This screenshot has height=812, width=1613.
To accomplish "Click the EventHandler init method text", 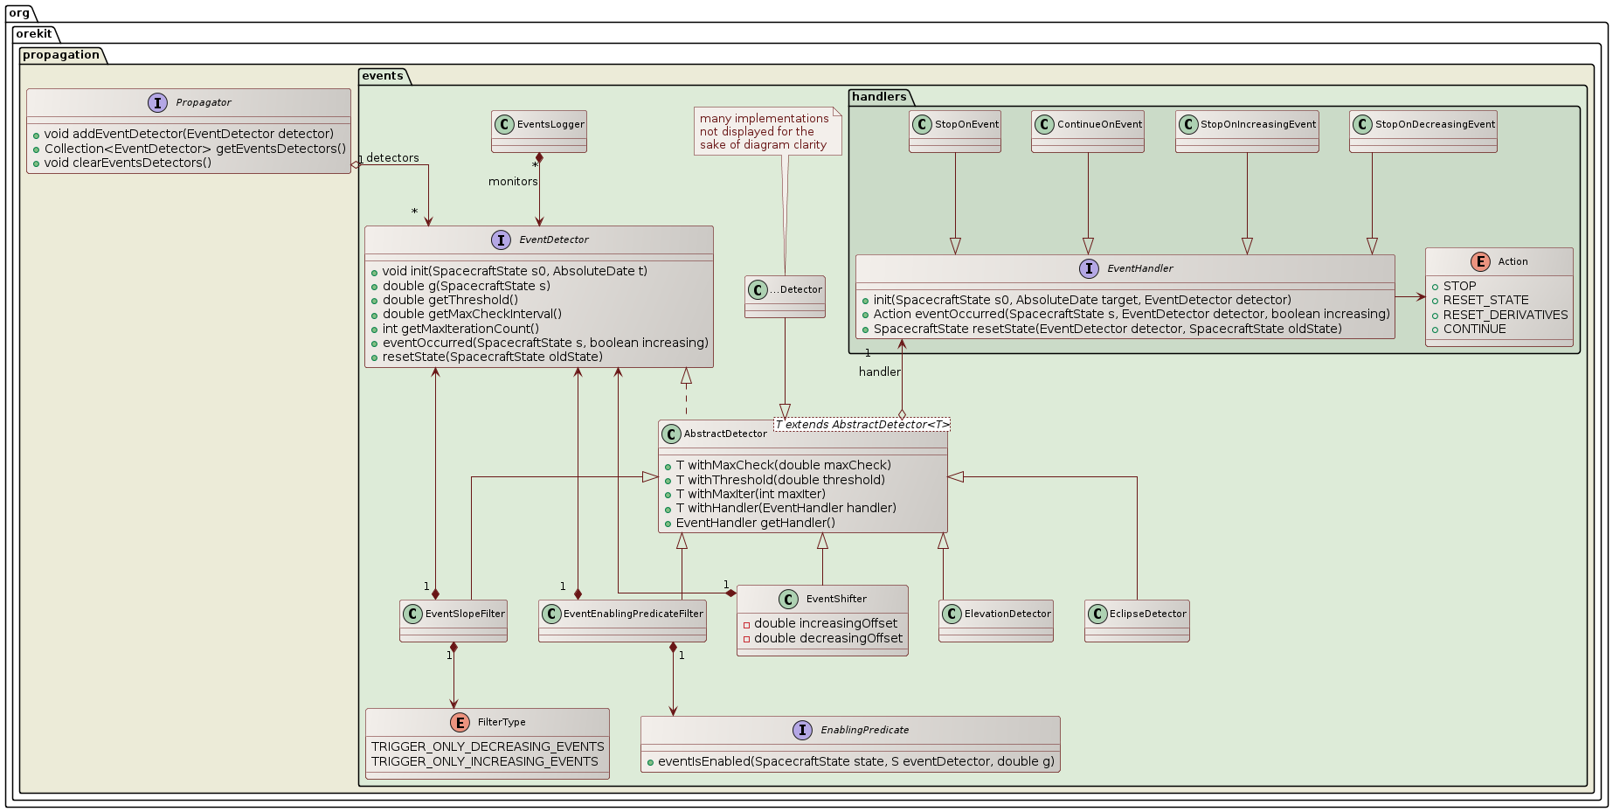I will (x=1083, y=300).
